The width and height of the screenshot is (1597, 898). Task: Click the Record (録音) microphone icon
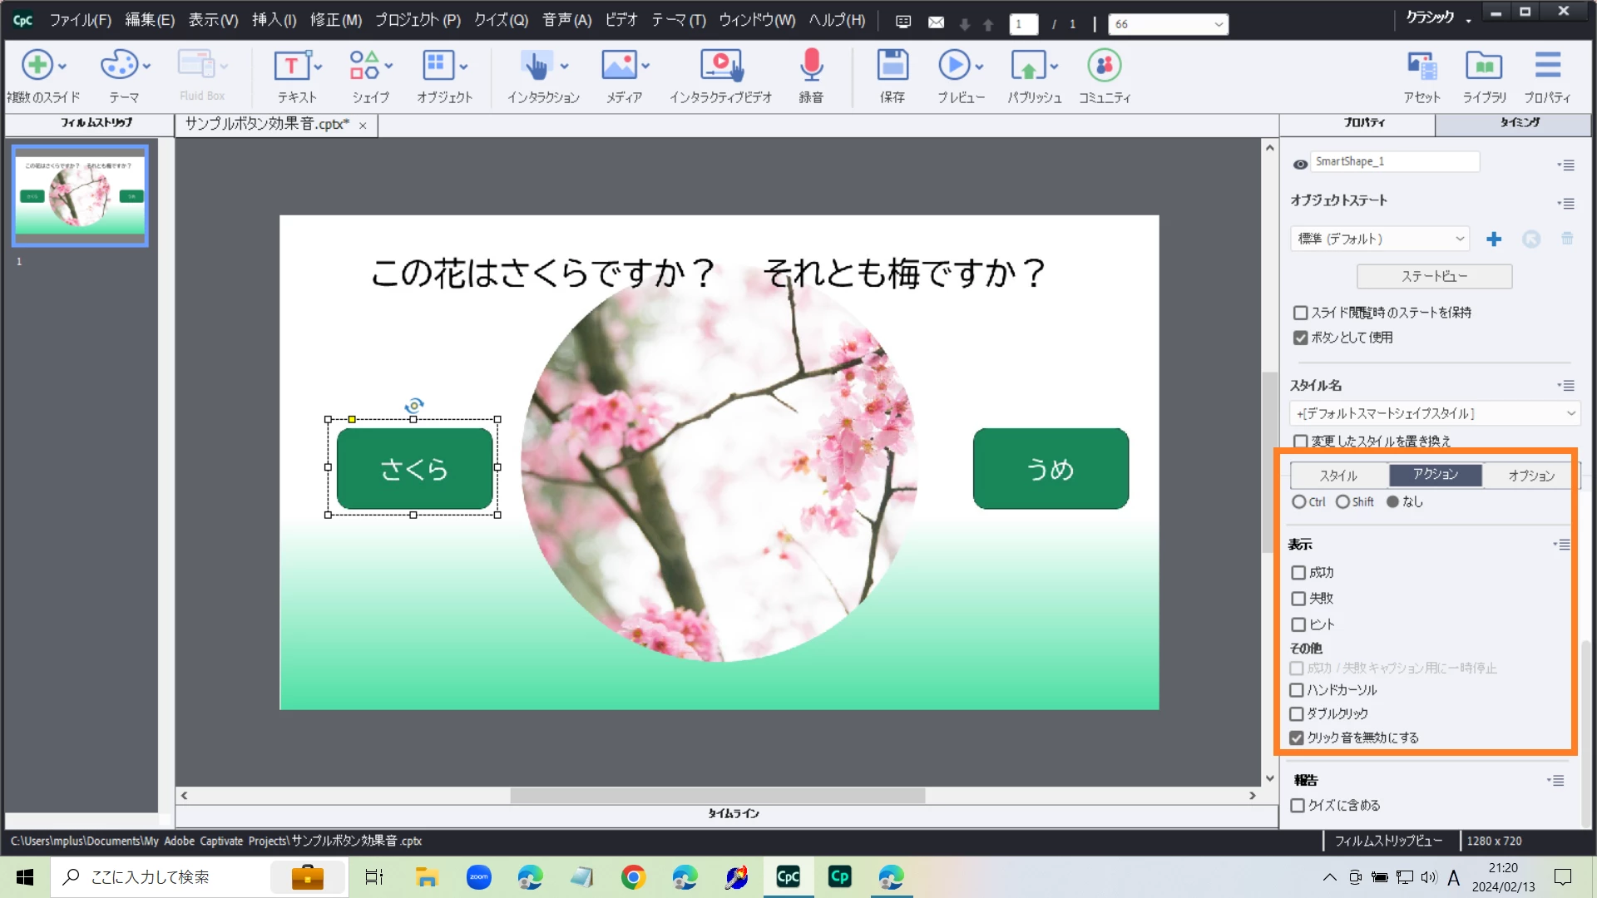[811, 67]
